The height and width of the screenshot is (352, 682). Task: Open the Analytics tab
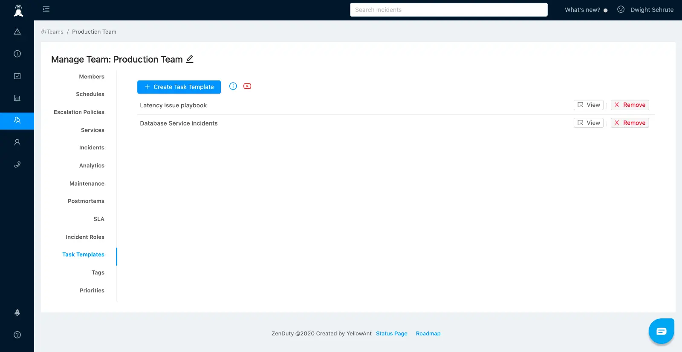coord(92,166)
